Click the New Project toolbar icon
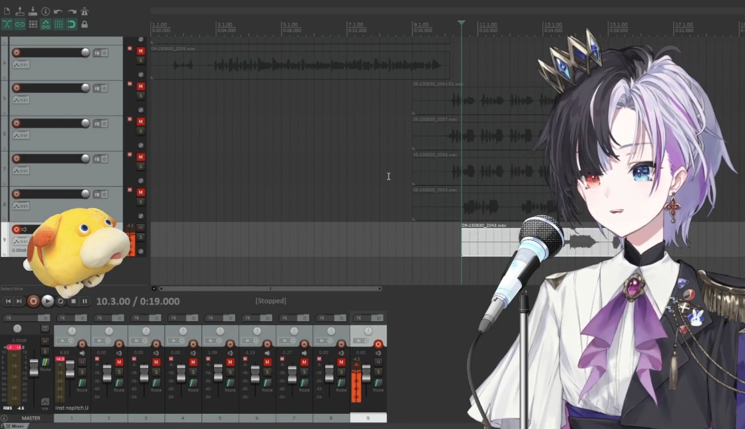 point(7,11)
